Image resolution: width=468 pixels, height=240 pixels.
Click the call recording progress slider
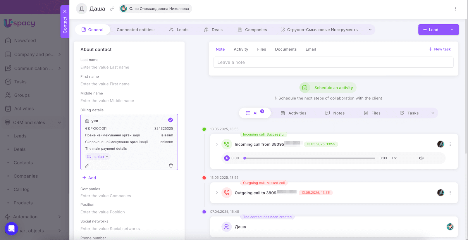coord(310,158)
